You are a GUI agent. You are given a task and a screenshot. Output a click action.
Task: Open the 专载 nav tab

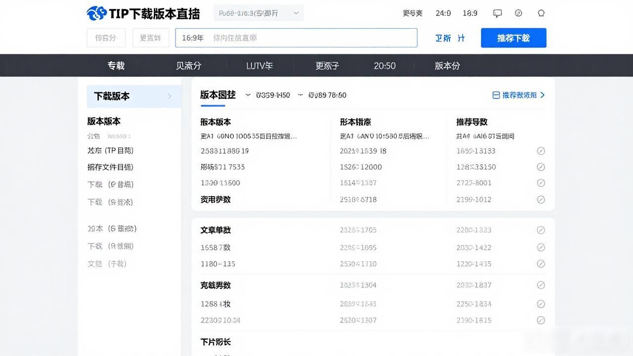pyautogui.click(x=116, y=66)
